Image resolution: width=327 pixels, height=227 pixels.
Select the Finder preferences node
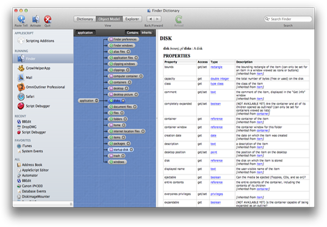124,39
